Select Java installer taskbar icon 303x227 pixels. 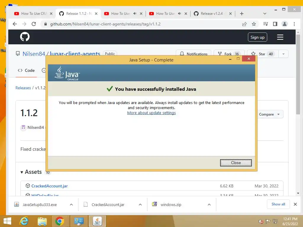pyautogui.click(x=97, y=221)
